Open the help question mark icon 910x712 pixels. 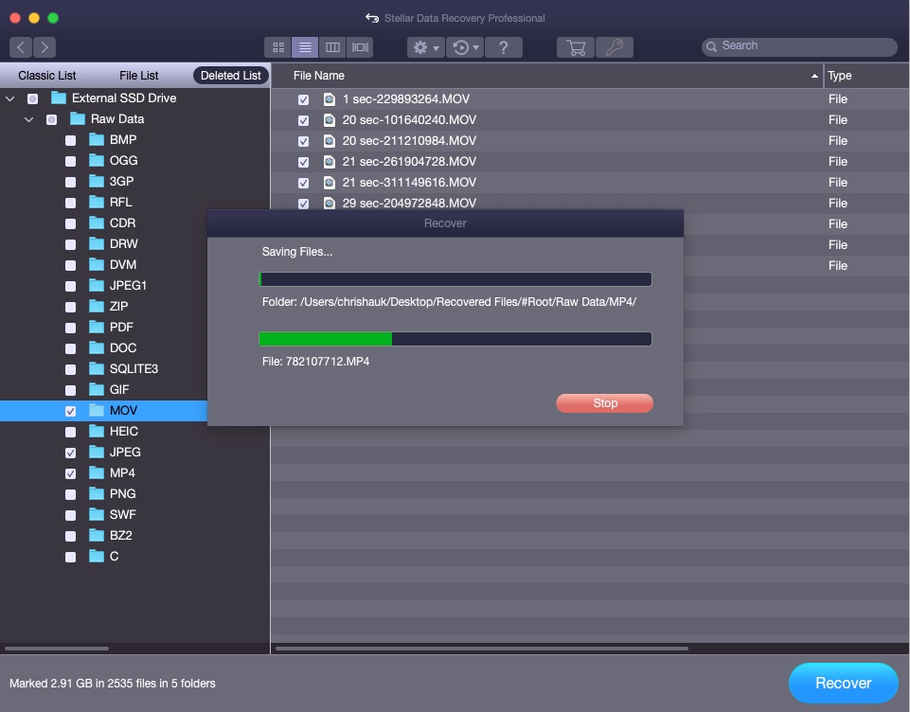[504, 47]
